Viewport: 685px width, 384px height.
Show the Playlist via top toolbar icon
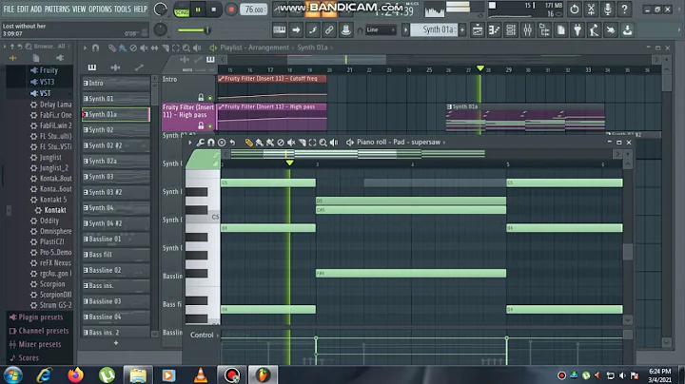(478, 30)
